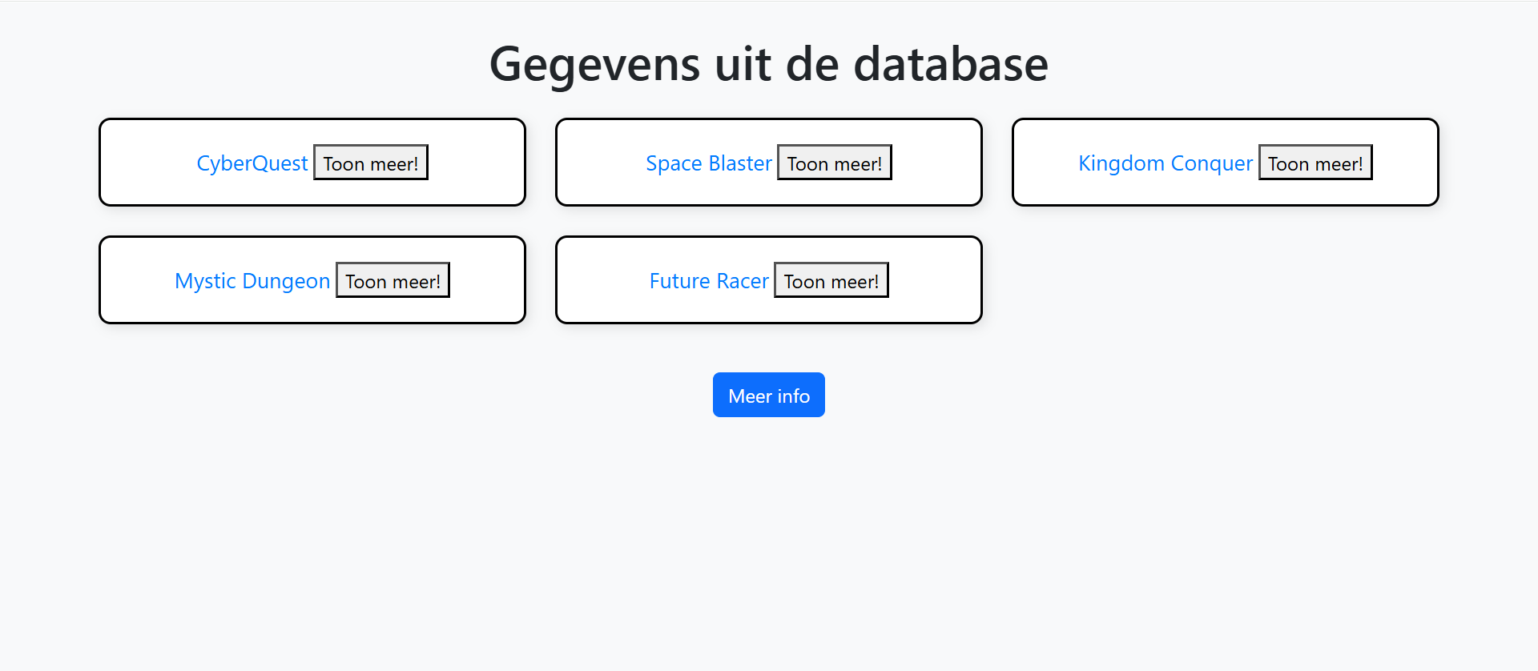Click Toon meer! next to Mystic Dungeon

pos(392,279)
